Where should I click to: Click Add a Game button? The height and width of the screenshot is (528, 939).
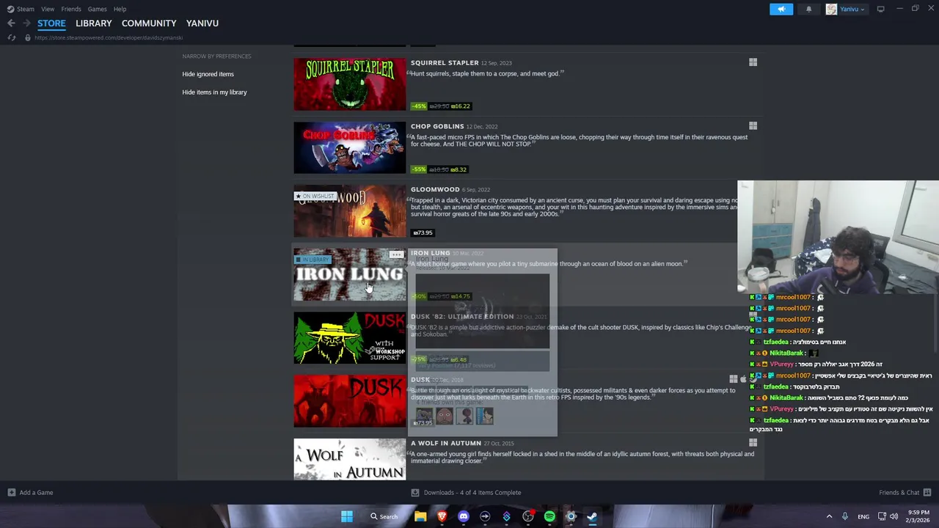[30, 493]
